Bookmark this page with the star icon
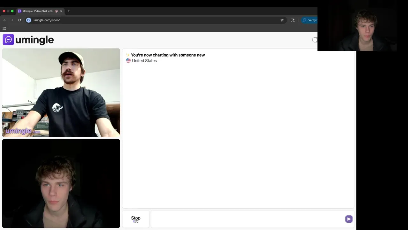This screenshot has height=230, width=408. [x=282, y=20]
